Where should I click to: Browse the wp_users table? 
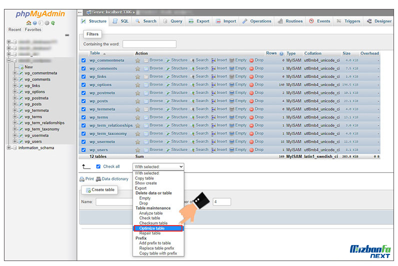153,150
